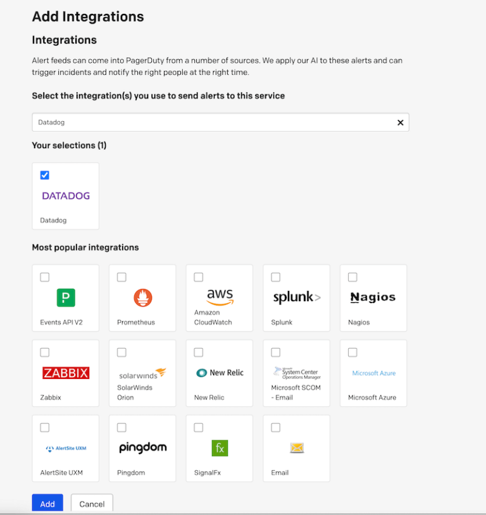Image resolution: width=486 pixels, height=515 pixels.
Task: Enable the AlertSite UXM checkbox
Action: (44, 427)
